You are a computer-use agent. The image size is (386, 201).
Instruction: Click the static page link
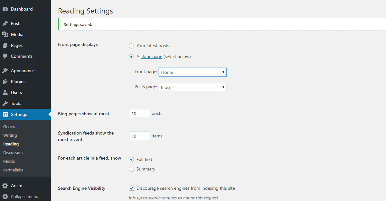tap(151, 57)
